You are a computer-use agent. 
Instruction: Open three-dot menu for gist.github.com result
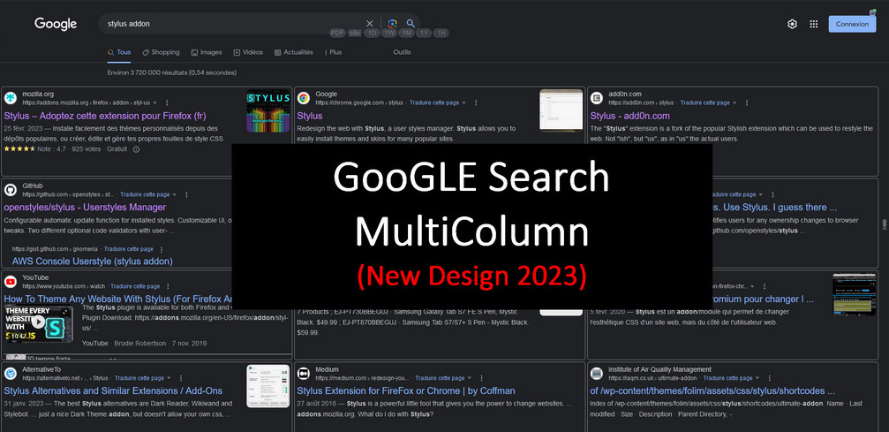click(162, 249)
